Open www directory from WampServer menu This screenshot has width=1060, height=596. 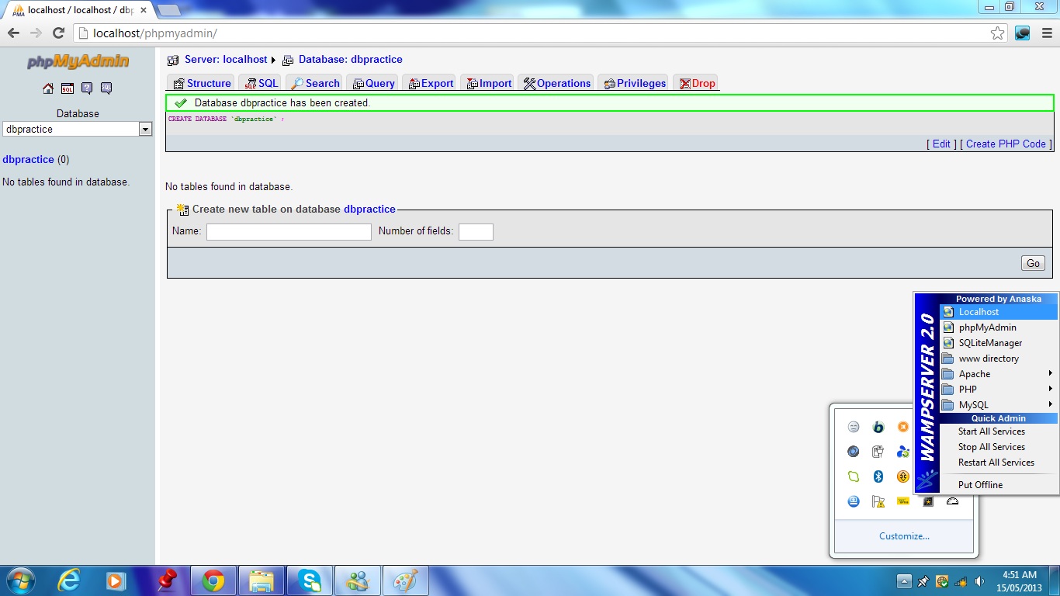tap(999, 359)
